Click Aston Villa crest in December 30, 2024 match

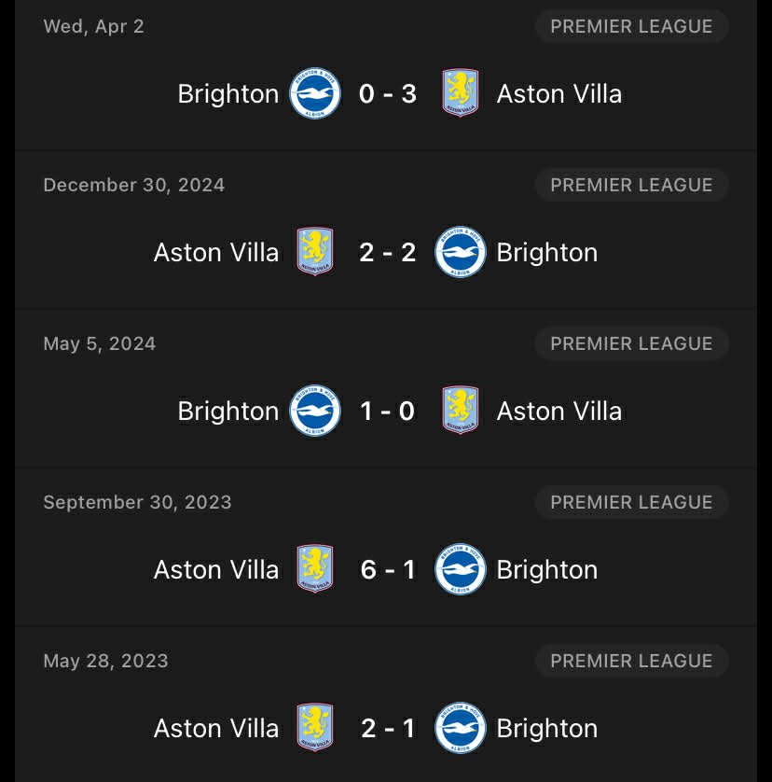point(315,252)
